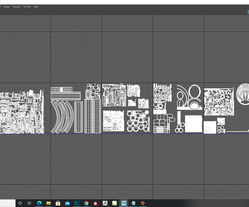Screen dimensions: 249x207
Task: Switch to Maya in the taskbar
Action: [x=124, y=203]
